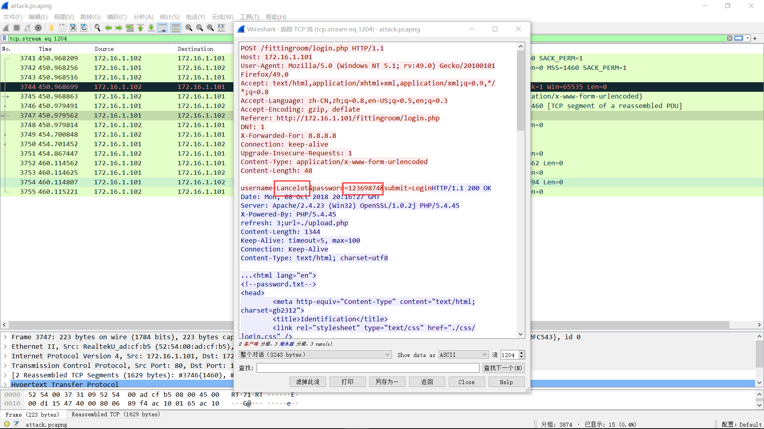Open the 编辑(E) menu
Viewport: 764px width, 429px height.
click(38, 17)
